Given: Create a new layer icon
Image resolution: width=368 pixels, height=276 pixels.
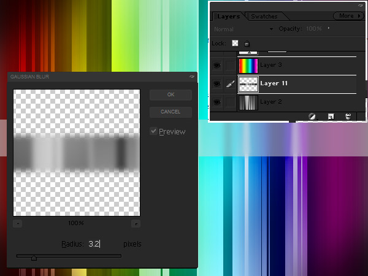Looking at the screenshot, I should [331, 116].
